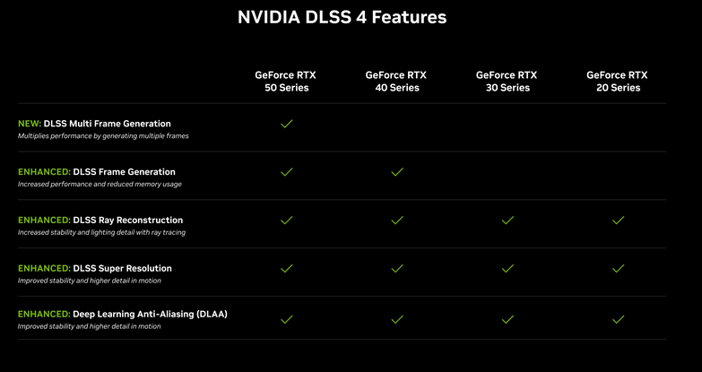
Task: Click the RTX 40 Frame Generation checkmark
Action: tap(397, 172)
